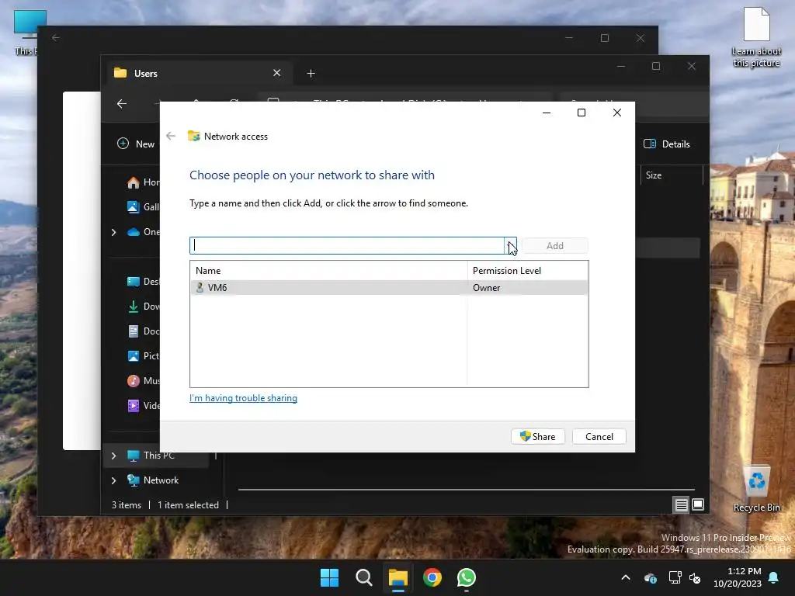Click the muted volume tray icon
This screenshot has width=795, height=596.
(695, 577)
